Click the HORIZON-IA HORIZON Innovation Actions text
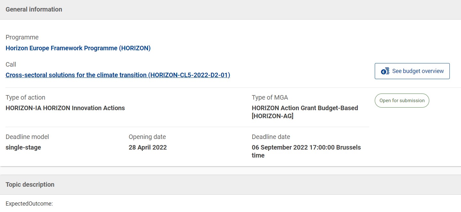Screen dimensions: 461x212 coord(65,108)
